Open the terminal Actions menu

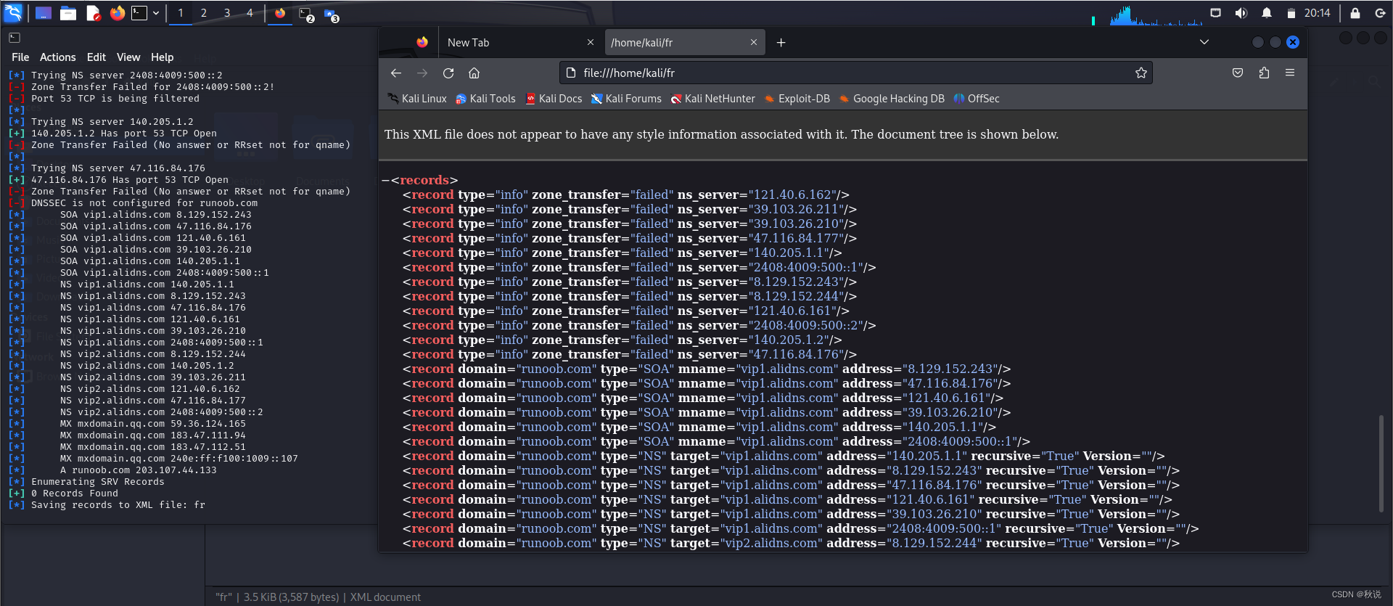coord(58,57)
